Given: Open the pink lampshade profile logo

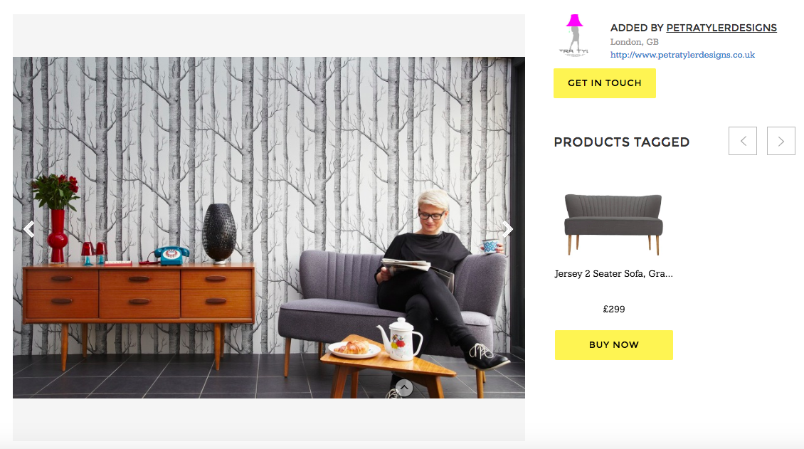Looking at the screenshot, I should pyautogui.click(x=574, y=36).
